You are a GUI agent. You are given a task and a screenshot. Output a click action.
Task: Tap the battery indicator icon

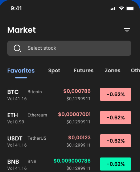point(130,8)
